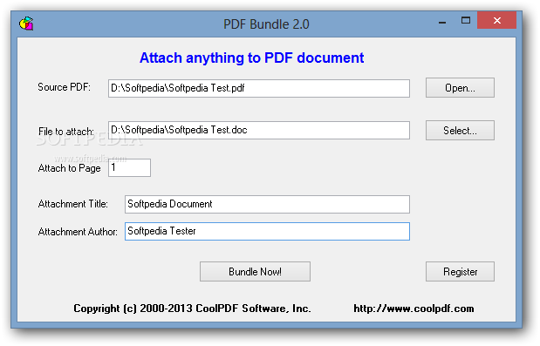The height and width of the screenshot is (346, 540).
Task: Click the 'Source PDF:' label
Action: pyautogui.click(x=64, y=87)
